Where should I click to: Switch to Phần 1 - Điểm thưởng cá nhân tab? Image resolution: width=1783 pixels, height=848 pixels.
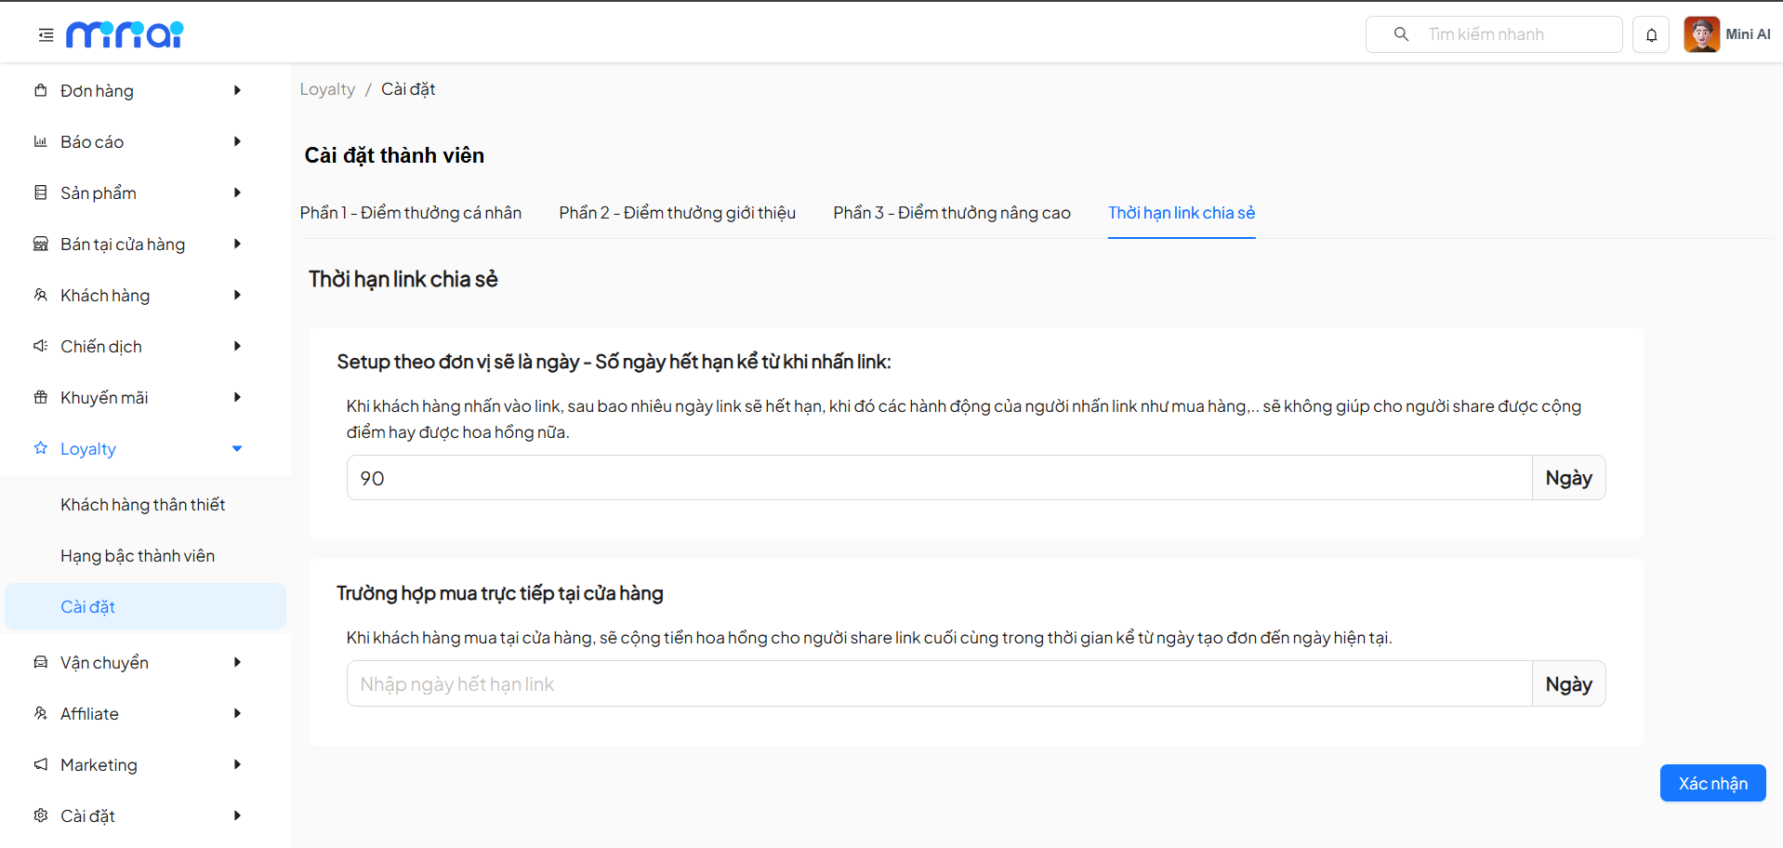(x=410, y=213)
